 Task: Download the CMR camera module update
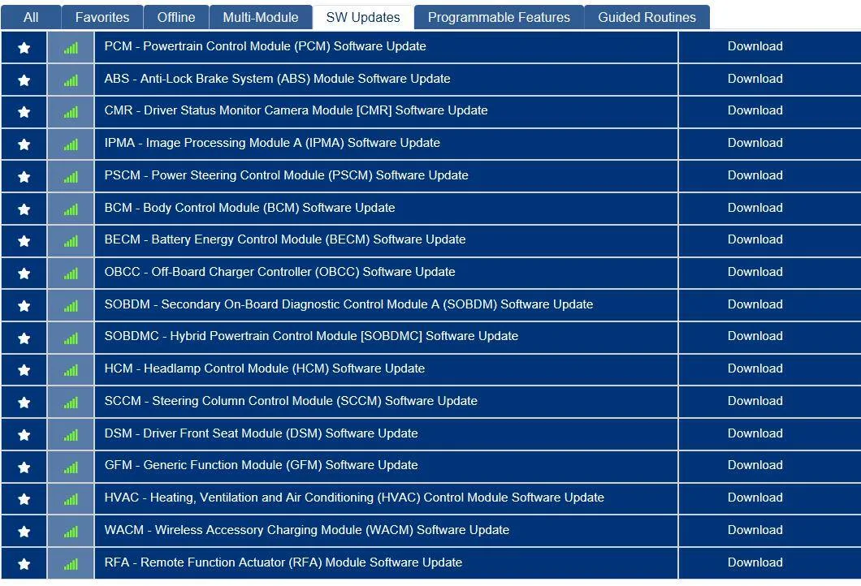(x=755, y=110)
